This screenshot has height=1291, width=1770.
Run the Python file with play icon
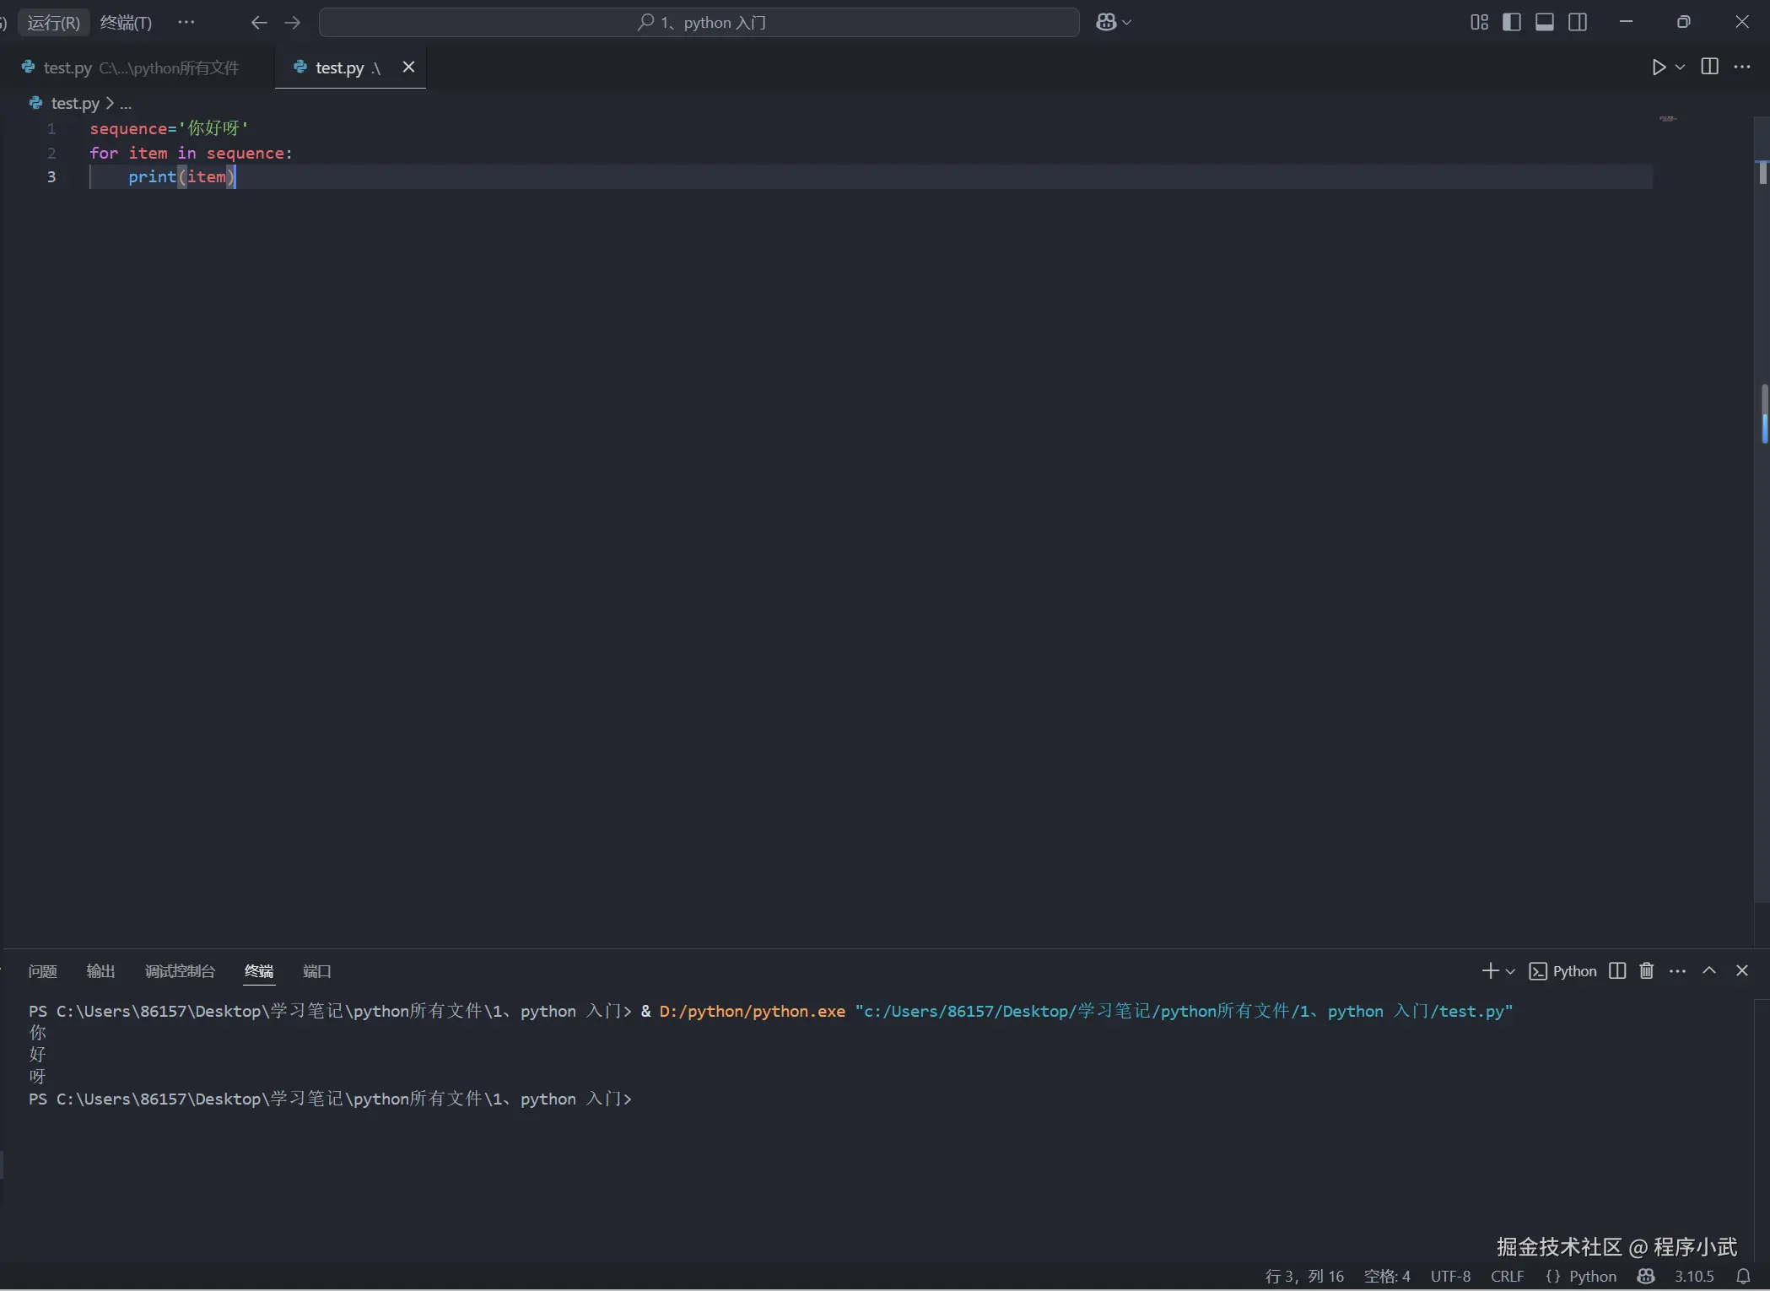(1659, 68)
